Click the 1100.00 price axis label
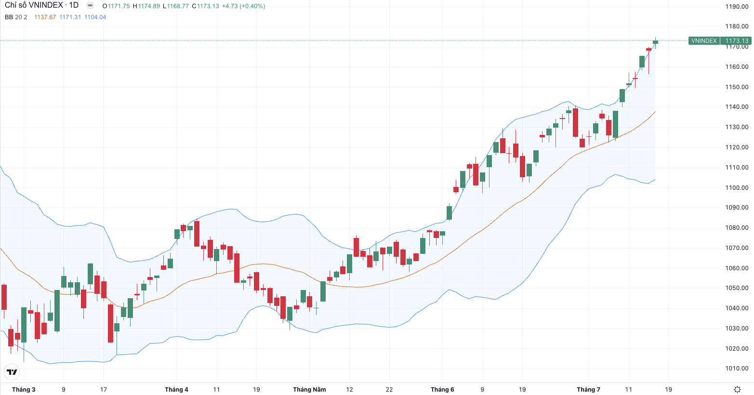754x395 pixels. [x=737, y=188]
